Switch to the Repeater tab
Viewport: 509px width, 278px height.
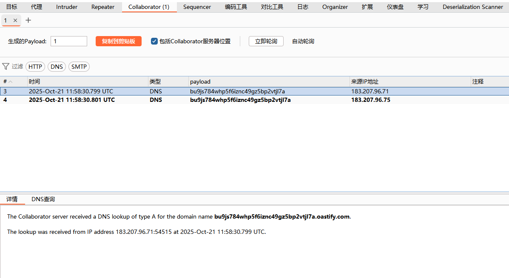(x=103, y=7)
